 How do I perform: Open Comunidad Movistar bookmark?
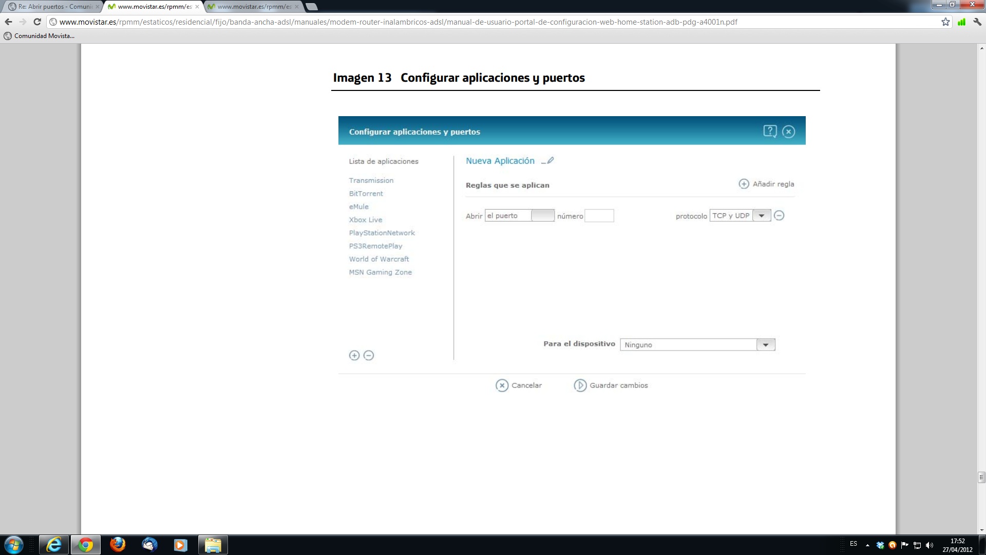coord(39,36)
